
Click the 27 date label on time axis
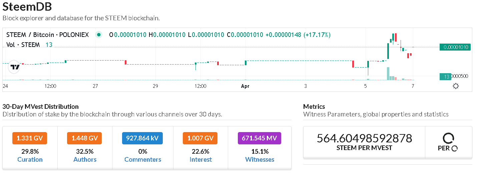click(95, 86)
